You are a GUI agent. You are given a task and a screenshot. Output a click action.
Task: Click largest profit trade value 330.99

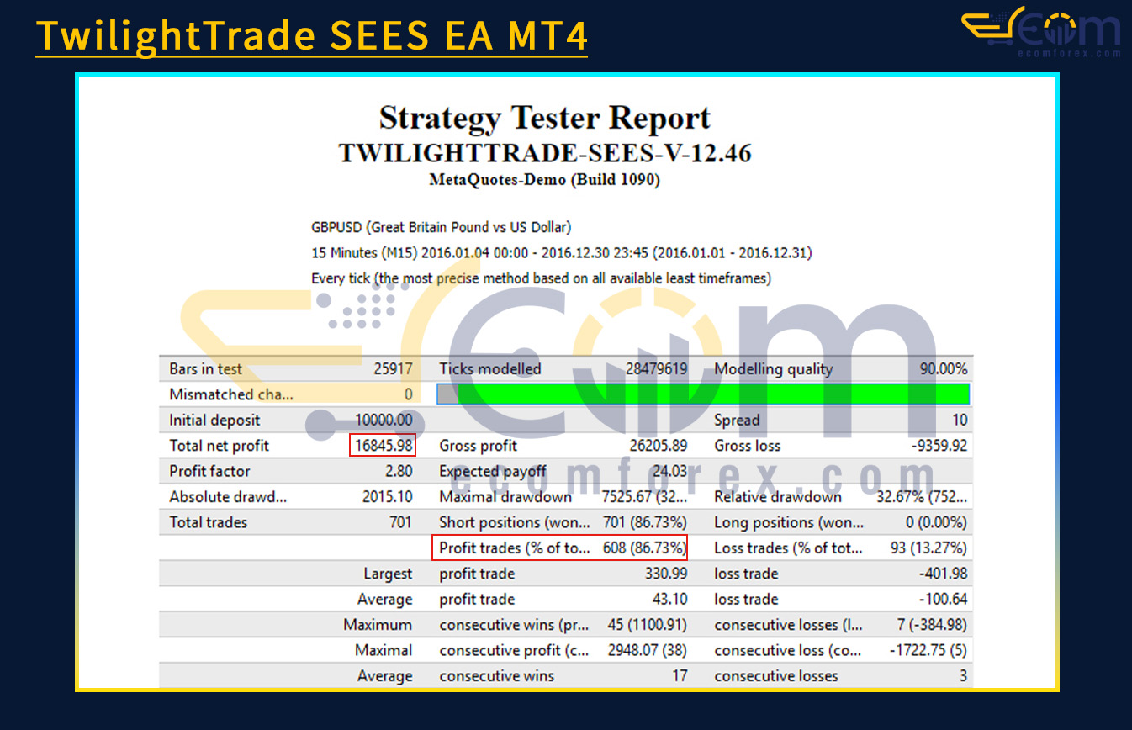click(666, 574)
